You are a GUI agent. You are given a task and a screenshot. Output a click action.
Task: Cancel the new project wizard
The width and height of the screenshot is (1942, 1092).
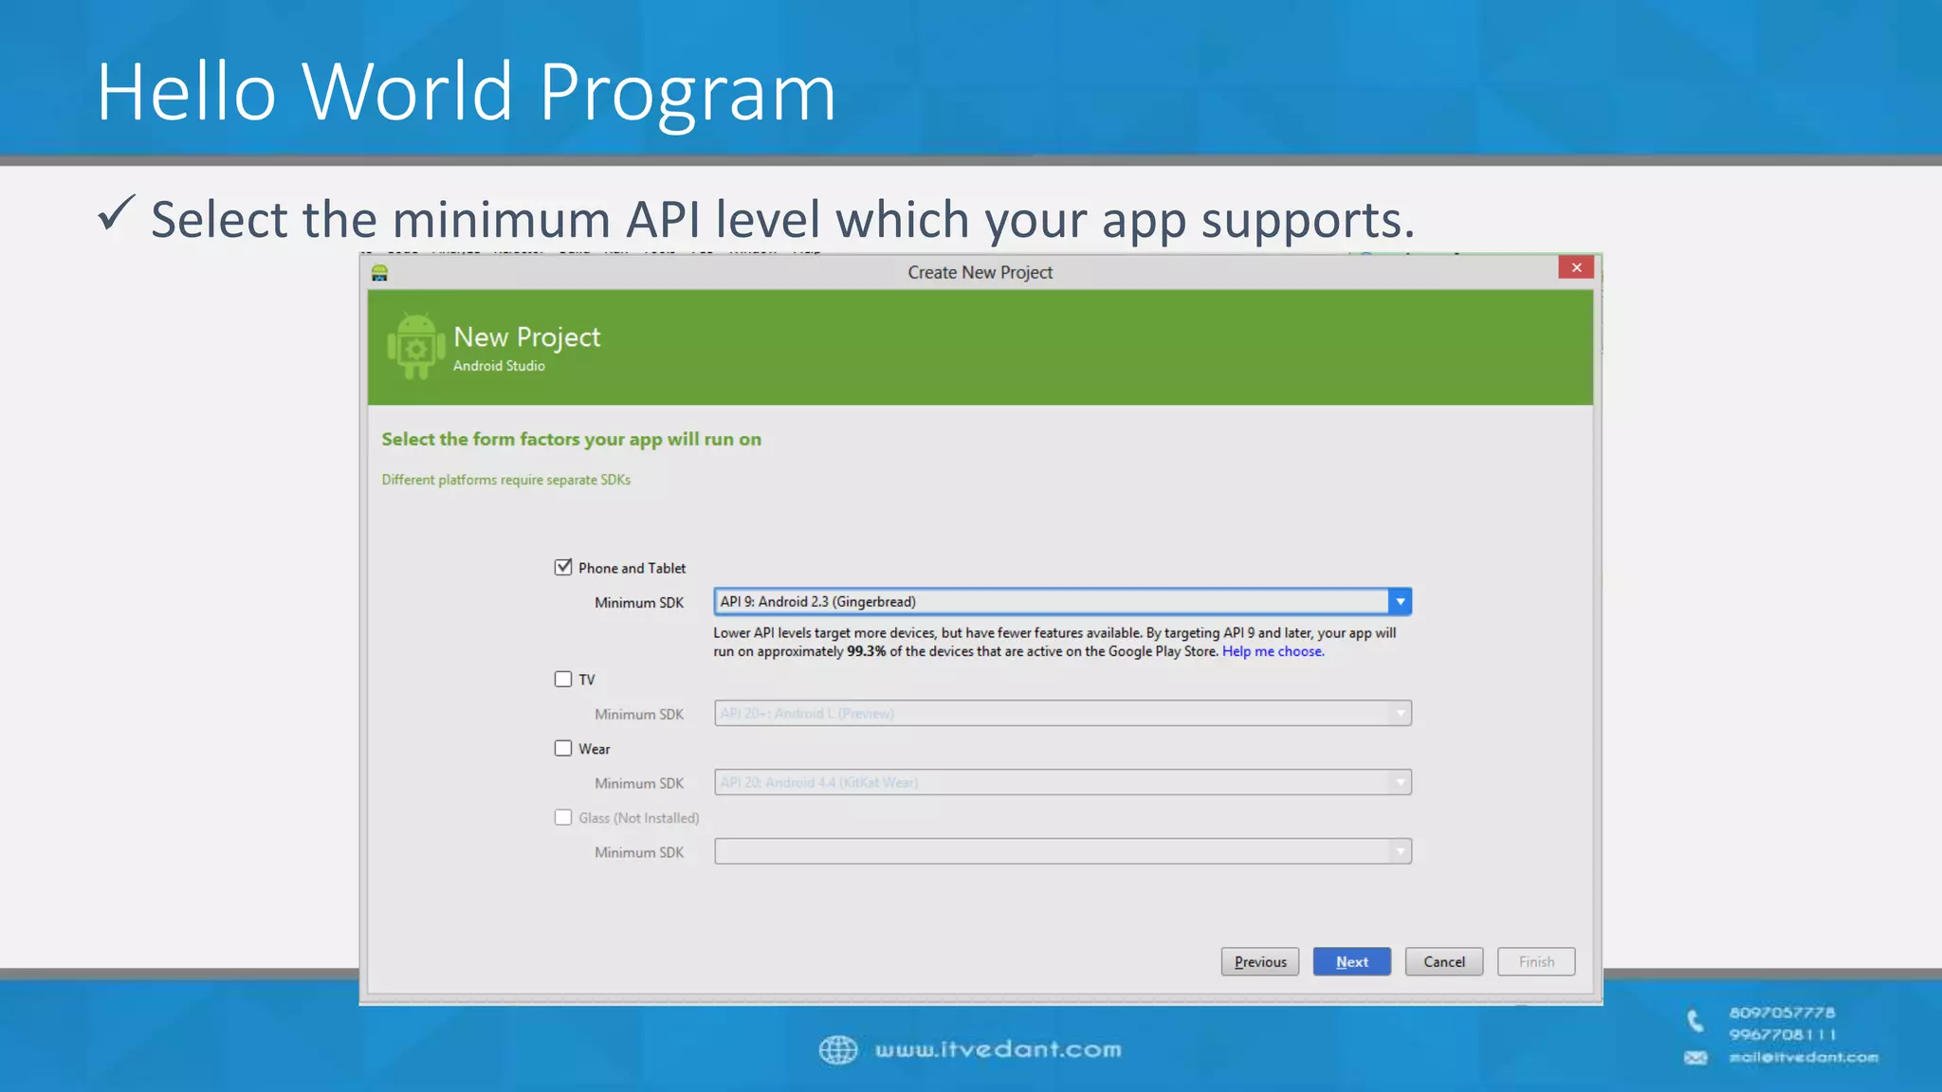[1443, 961]
